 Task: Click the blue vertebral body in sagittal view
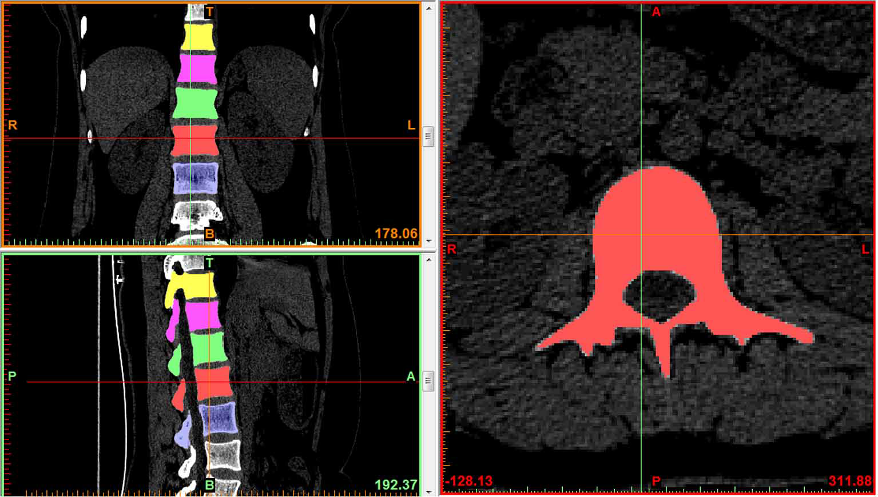218,418
